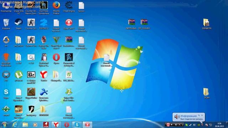Switch to the Zynga taskbar app

[46, 125]
